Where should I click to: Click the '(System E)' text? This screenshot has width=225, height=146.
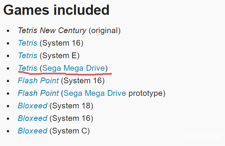pyautogui.click(x=60, y=56)
